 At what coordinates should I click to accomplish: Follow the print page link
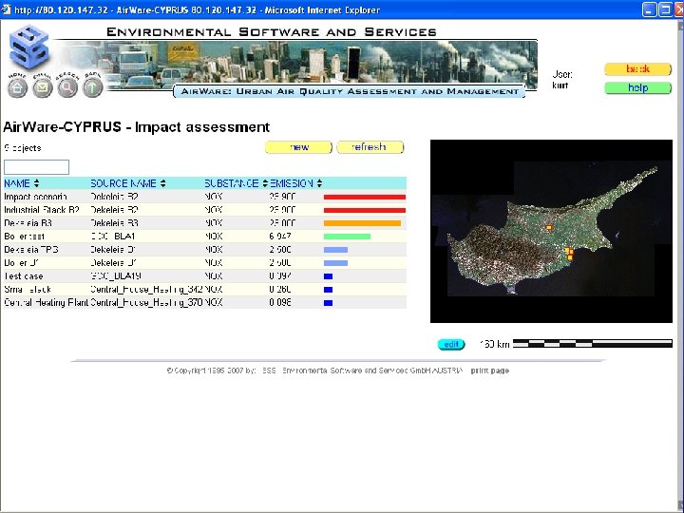click(x=489, y=370)
